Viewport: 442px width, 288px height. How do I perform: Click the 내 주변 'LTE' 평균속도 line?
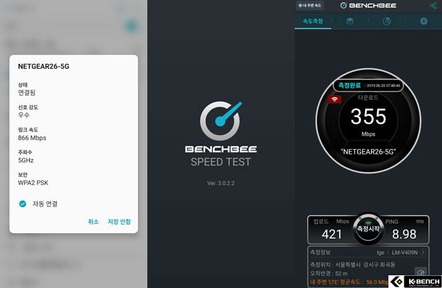349,282
